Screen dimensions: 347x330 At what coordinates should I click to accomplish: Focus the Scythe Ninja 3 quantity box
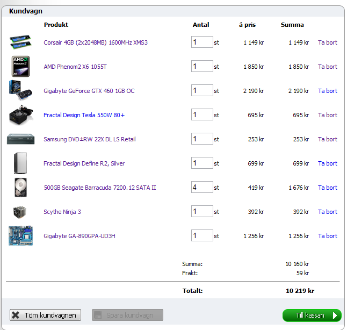pyautogui.click(x=202, y=212)
